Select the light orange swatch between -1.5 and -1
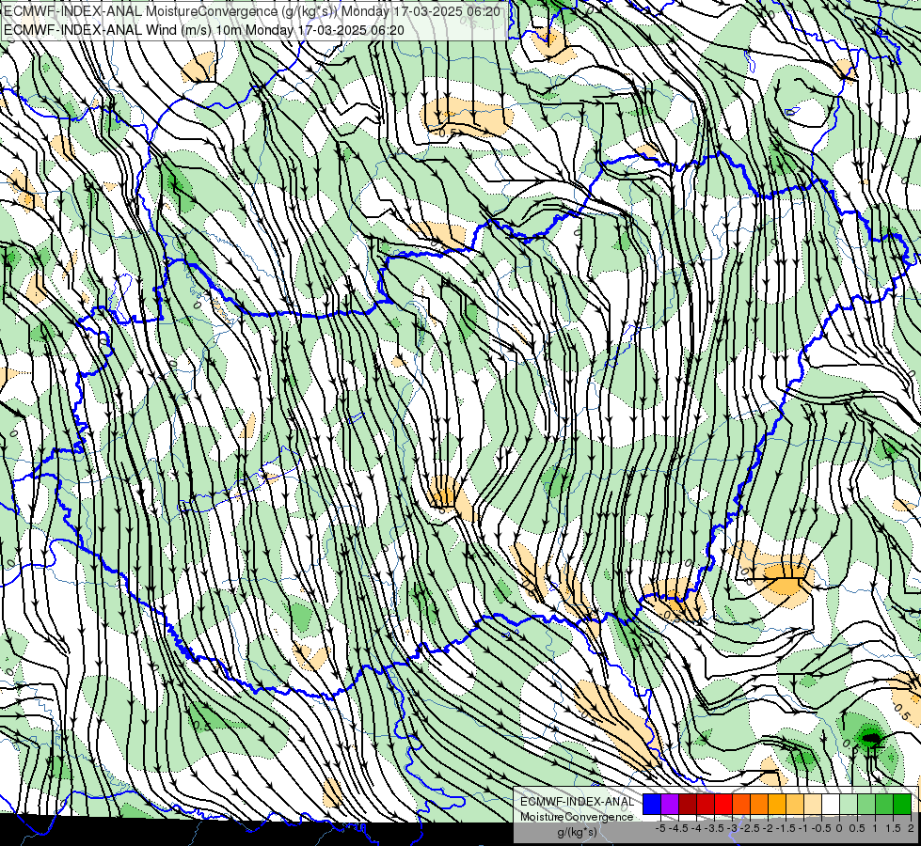921x846 pixels. click(x=795, y=805)
